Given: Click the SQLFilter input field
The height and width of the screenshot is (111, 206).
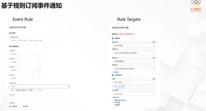Looking at the screenshot, I should coord(40,98).
